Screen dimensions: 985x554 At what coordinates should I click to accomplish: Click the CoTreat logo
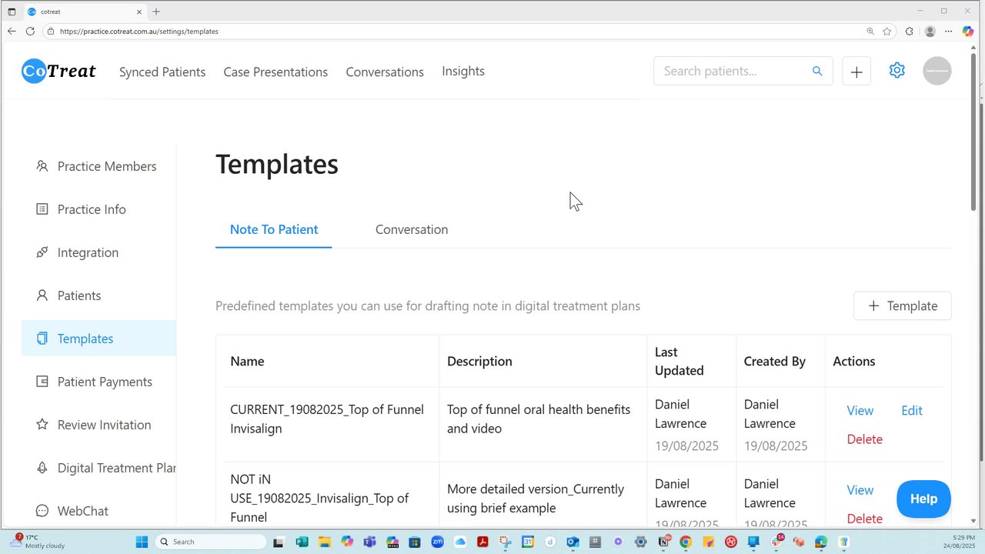point(59,72)
